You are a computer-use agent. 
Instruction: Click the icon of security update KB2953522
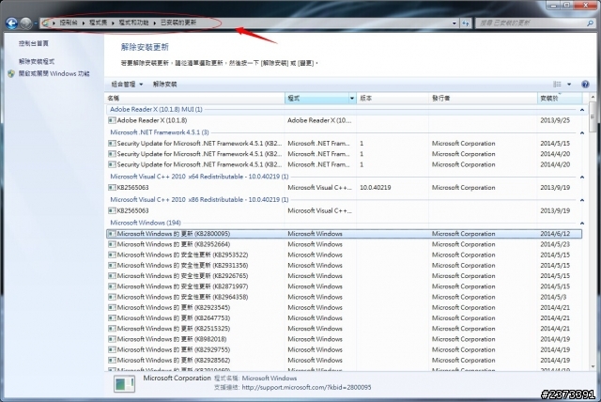tap(112, 255)
